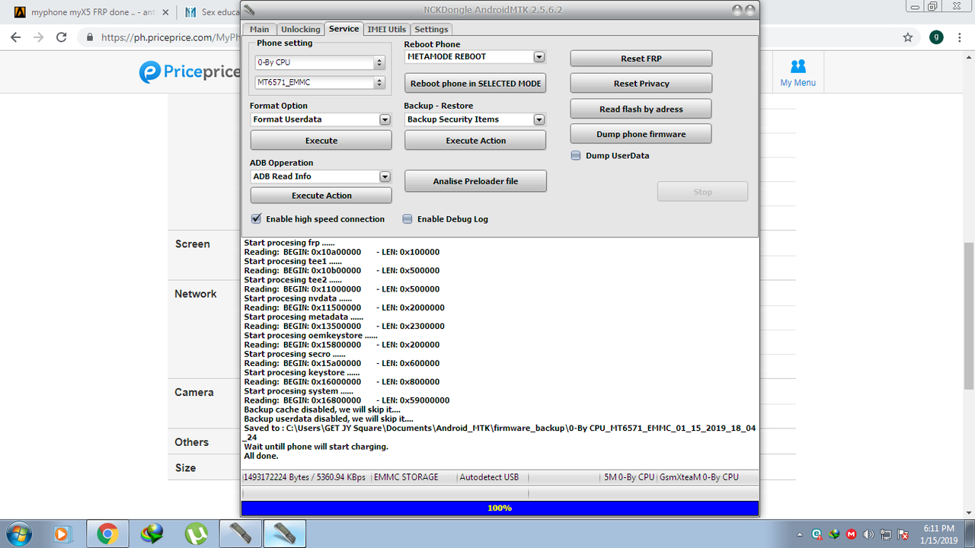Screen dimensions: 975x548
Task: Open uTorrent from the taskbar
Action: [x=196, y=534]
